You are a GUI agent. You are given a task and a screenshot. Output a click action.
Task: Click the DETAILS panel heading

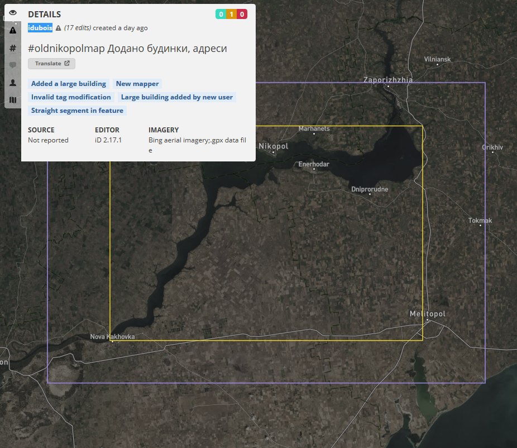coord(45,15)
